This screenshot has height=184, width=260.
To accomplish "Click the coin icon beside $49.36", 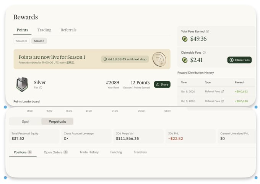I will (185, 39).
